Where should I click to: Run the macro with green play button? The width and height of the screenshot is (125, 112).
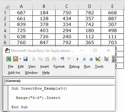(77, 59)
